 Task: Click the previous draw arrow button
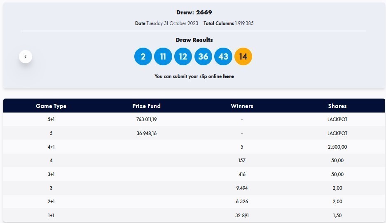pyautogui.click(x=26, y=57)
